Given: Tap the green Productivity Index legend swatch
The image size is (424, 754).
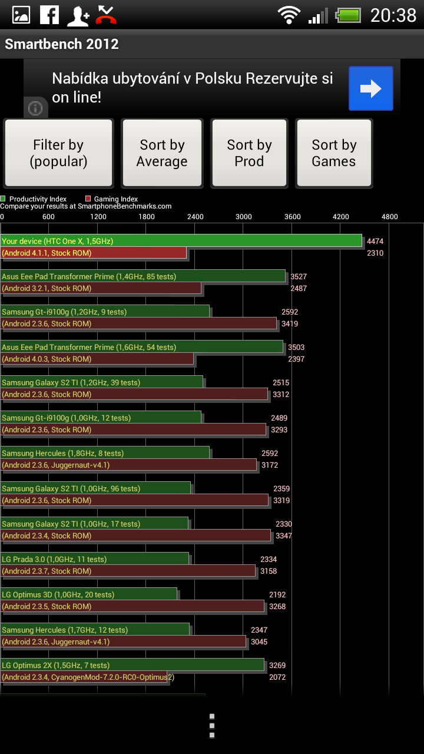Looking at the screenshot, I should pos(4,199).
